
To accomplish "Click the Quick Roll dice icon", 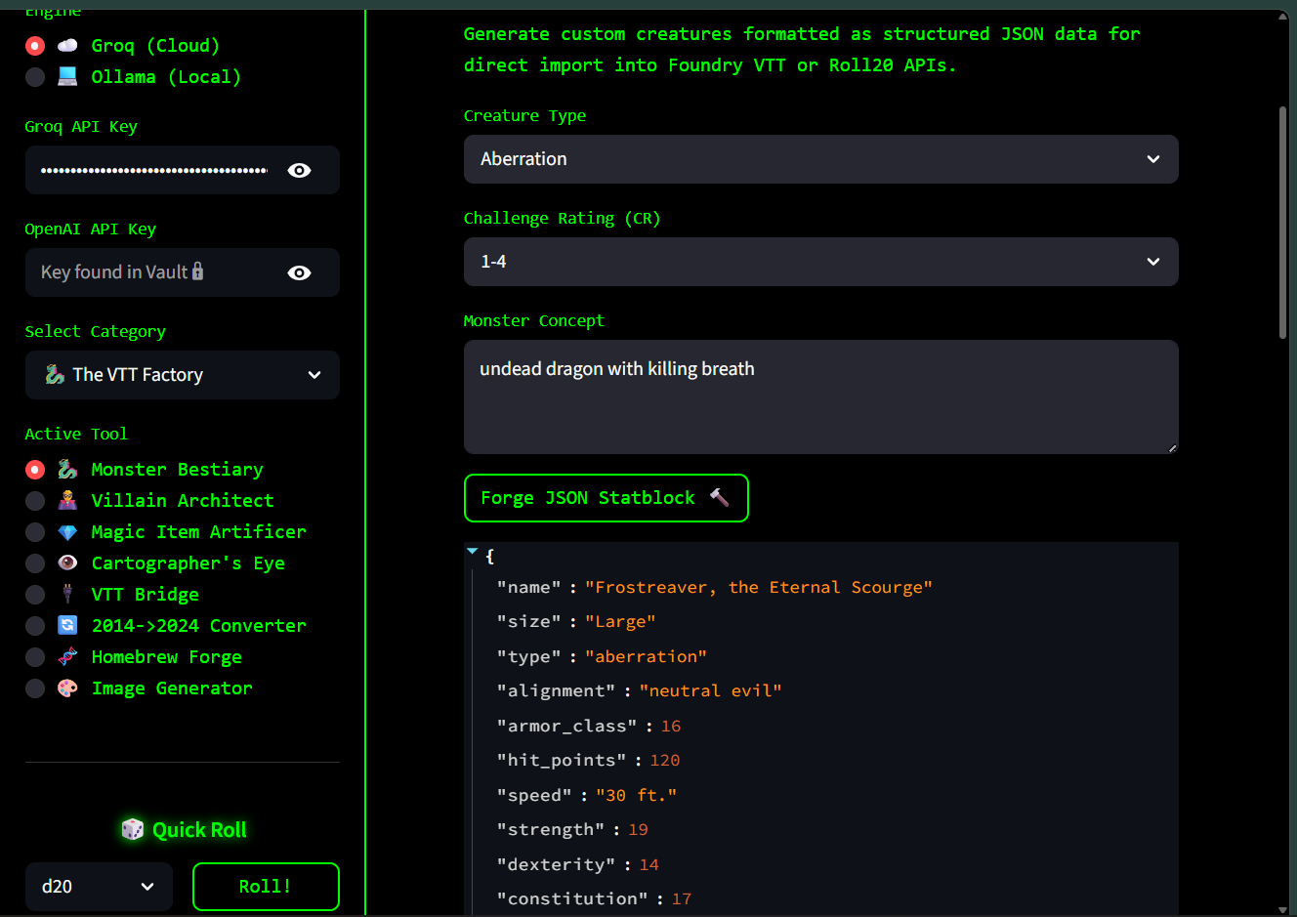I will tap(132, 829).
